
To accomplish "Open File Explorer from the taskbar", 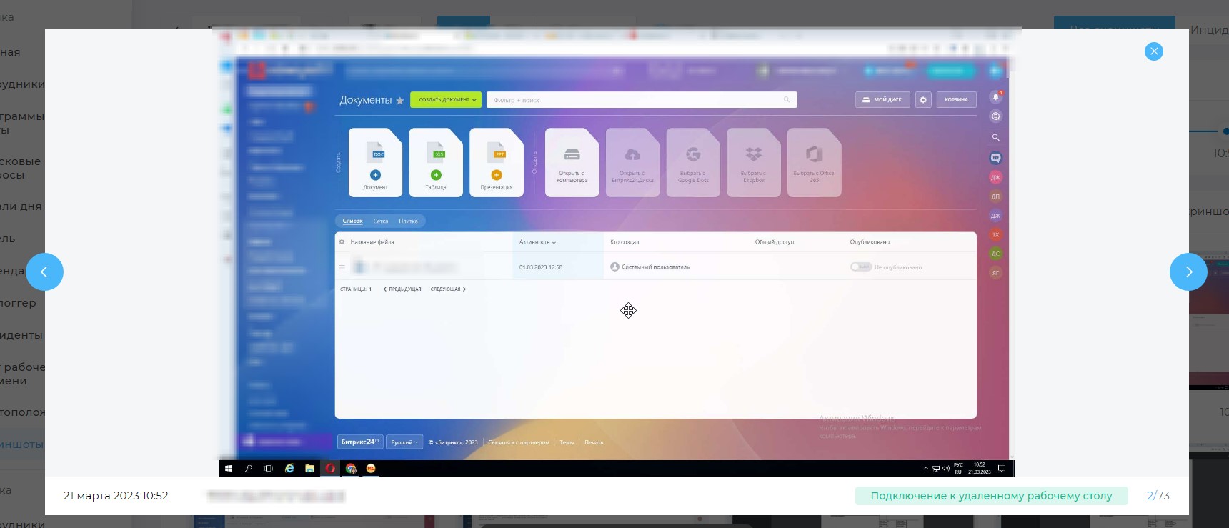I will tap(309, 469).
